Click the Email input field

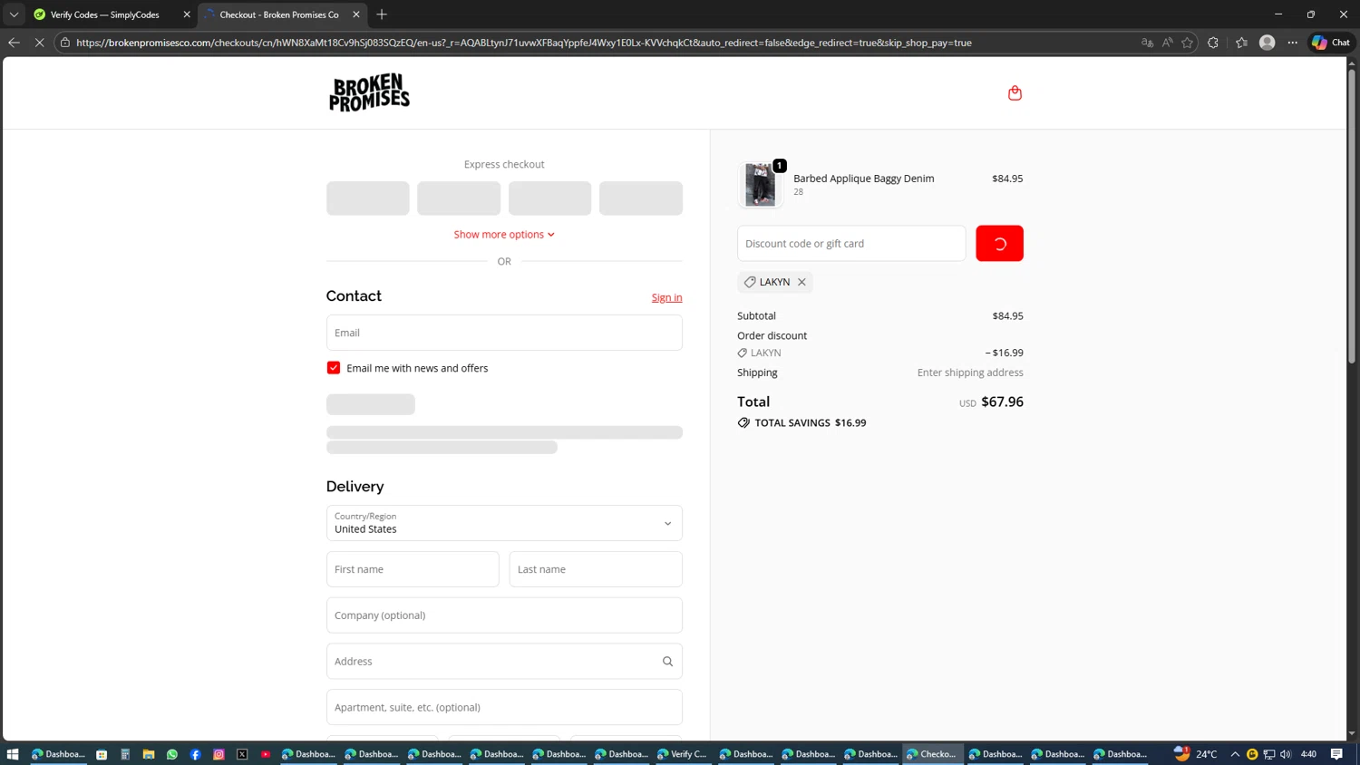(x=504, y=333)
